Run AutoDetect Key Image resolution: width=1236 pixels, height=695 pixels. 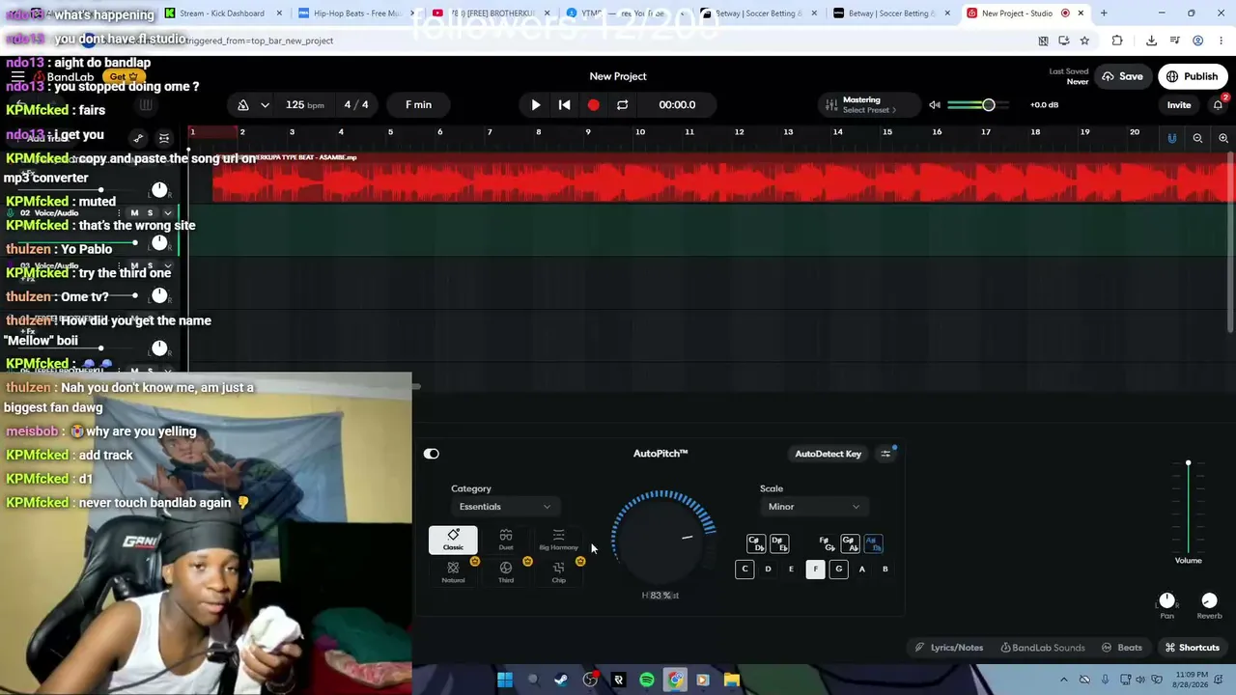pyautogui.click(x=828, y=454)
